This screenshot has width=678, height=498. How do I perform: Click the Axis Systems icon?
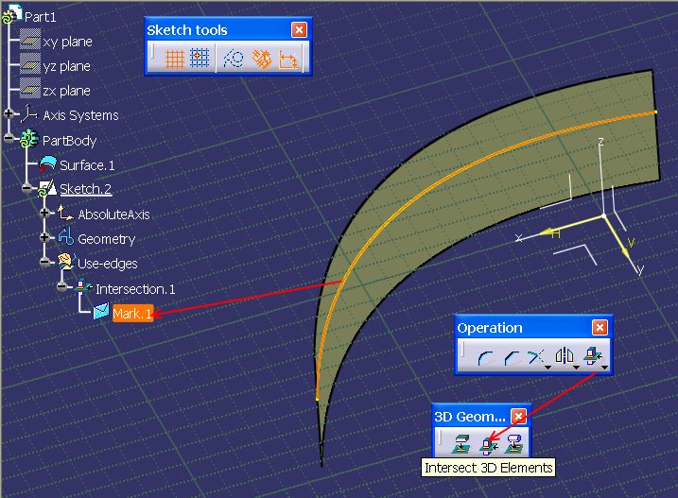(x=29, y=114)
